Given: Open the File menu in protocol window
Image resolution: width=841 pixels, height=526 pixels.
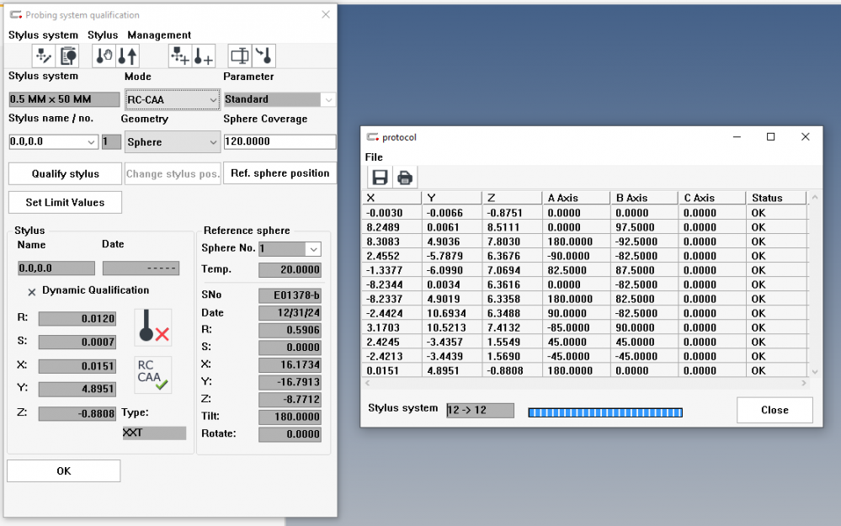Looking at the screenshot, I should tap(374, 157).
